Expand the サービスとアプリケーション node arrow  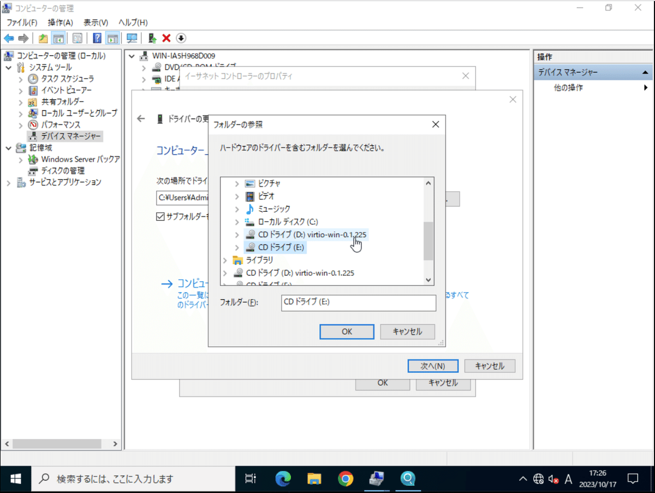click(8, 182)
